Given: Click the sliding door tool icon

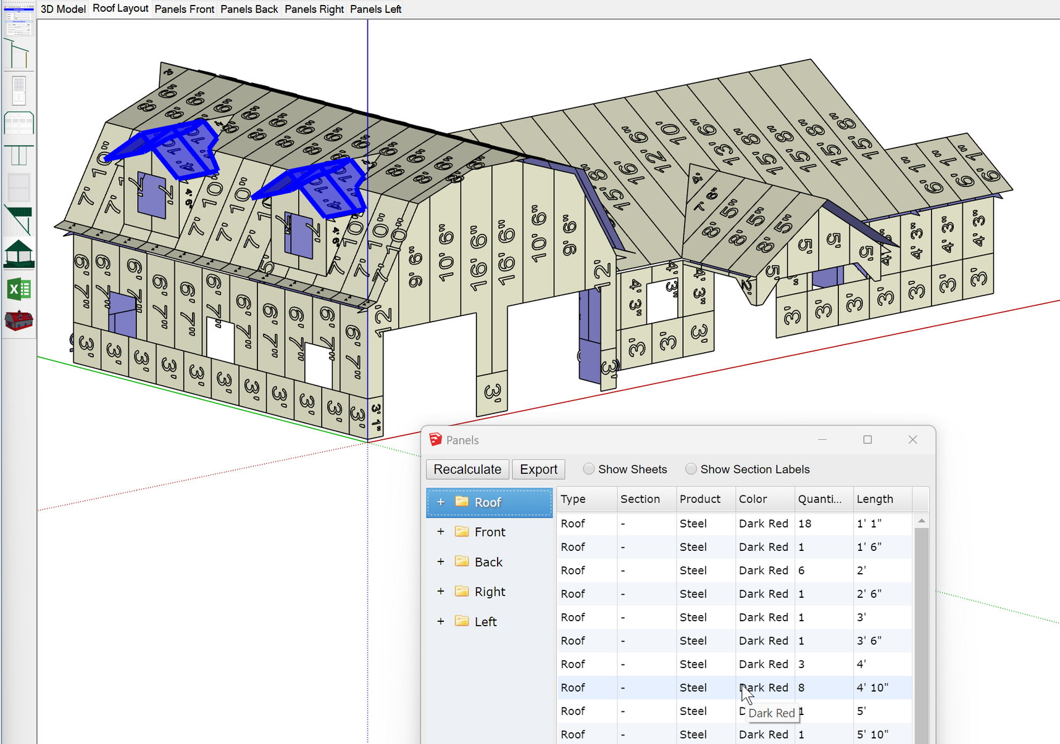Looking at the screenshot, I should pyautogui.click(x=19, y=154).
